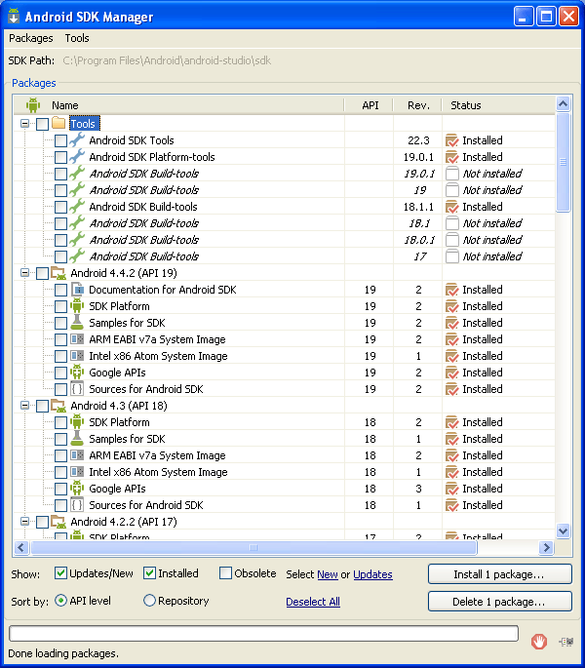Enable the Obsolete checkbox
The image size is (585, 668).
[225, 573]
